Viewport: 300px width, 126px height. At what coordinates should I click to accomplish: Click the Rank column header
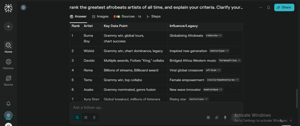(76, 26)
